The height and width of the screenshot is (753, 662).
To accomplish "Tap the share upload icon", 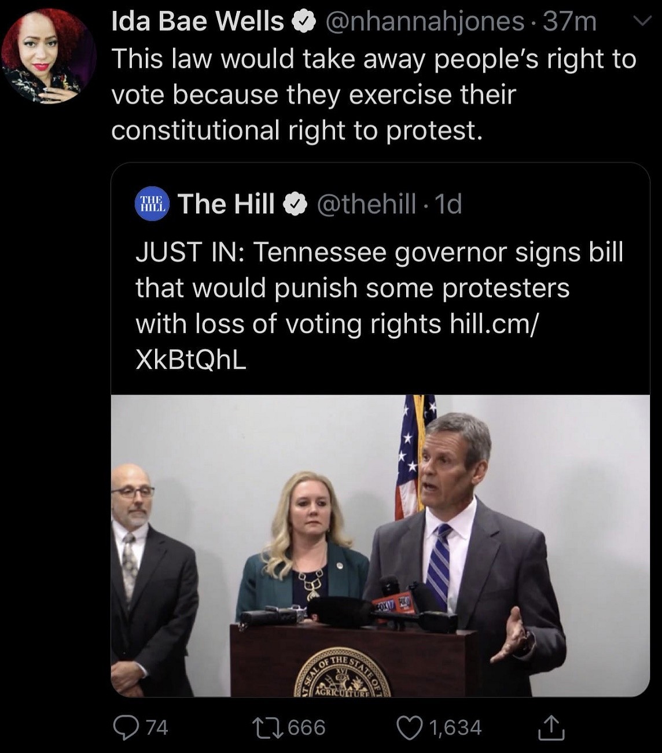I will [551, 728].
